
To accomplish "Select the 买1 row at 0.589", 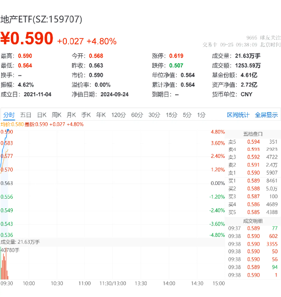I will coord(253,181).
